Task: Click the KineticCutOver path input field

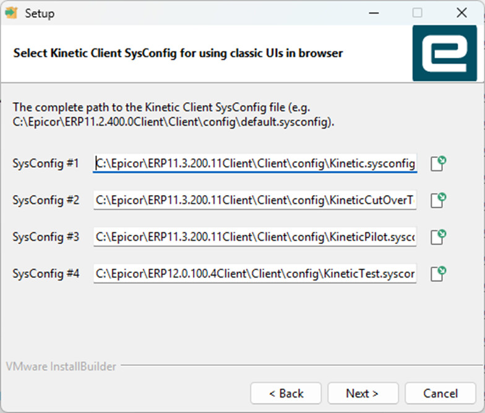Action: (x=255, y=200)
